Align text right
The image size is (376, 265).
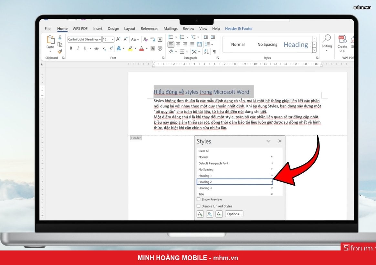point(185,44)
